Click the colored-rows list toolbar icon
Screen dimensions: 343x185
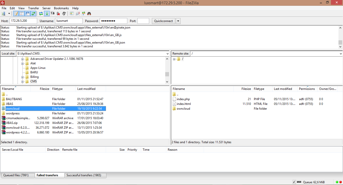coord(72,14)
